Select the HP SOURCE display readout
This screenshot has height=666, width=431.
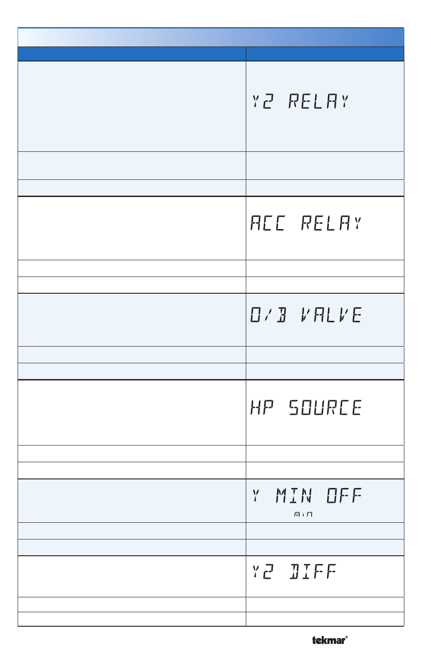(x=306, y=408)
